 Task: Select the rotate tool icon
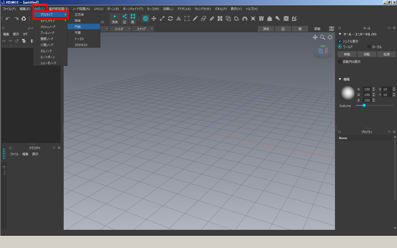point(170,18)
